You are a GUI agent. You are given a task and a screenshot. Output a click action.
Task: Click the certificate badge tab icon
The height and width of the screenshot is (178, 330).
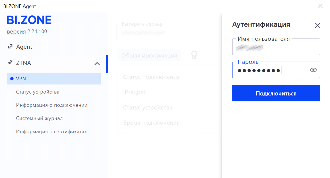point(194,55)
